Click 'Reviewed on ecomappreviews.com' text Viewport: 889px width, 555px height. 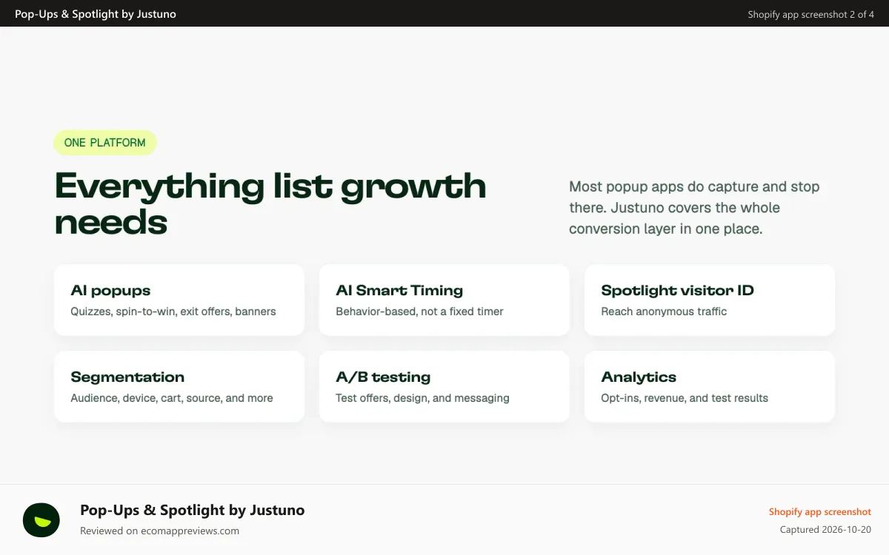160,531
